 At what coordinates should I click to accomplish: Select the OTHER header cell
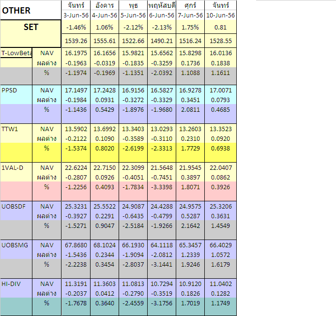tap(31, 10)
